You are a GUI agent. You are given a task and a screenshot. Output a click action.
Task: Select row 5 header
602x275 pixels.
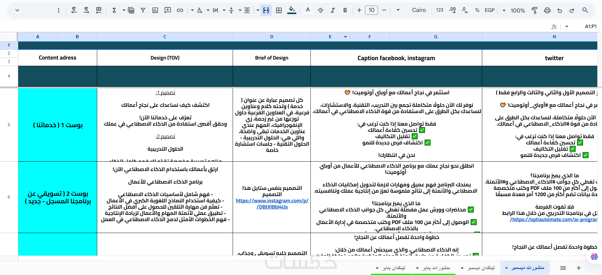pos(9,125)
